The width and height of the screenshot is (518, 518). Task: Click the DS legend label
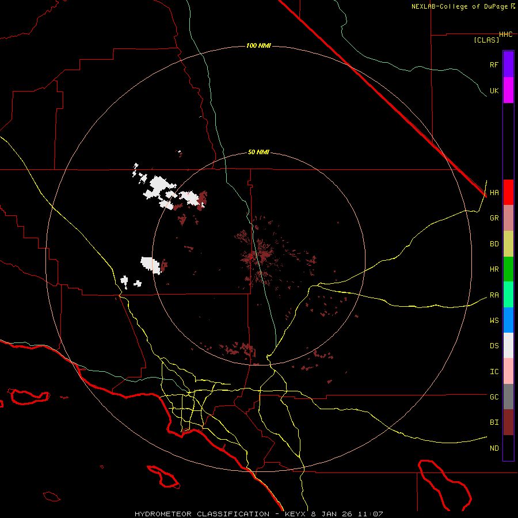pos(494,346)
